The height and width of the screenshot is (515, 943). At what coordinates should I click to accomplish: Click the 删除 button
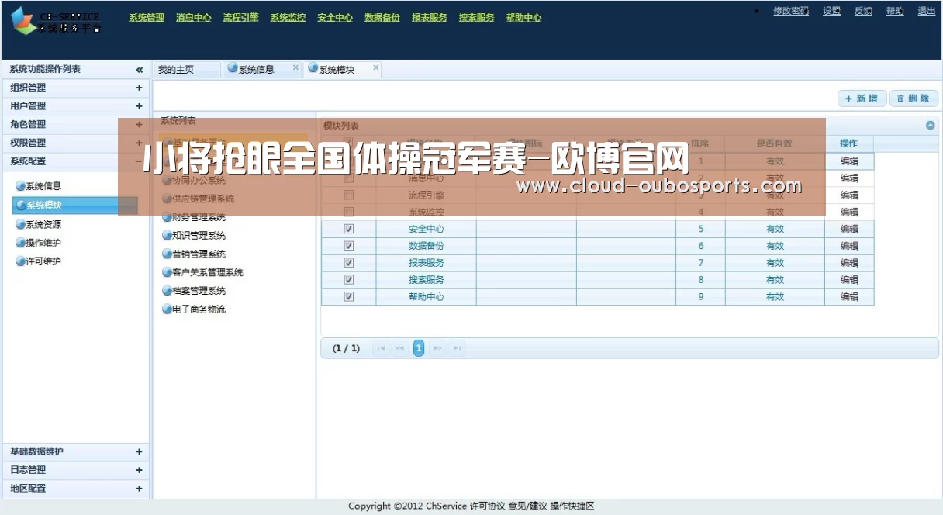914,99
